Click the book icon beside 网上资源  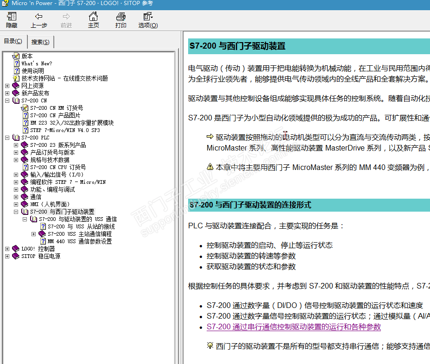[x=16, y=86]
